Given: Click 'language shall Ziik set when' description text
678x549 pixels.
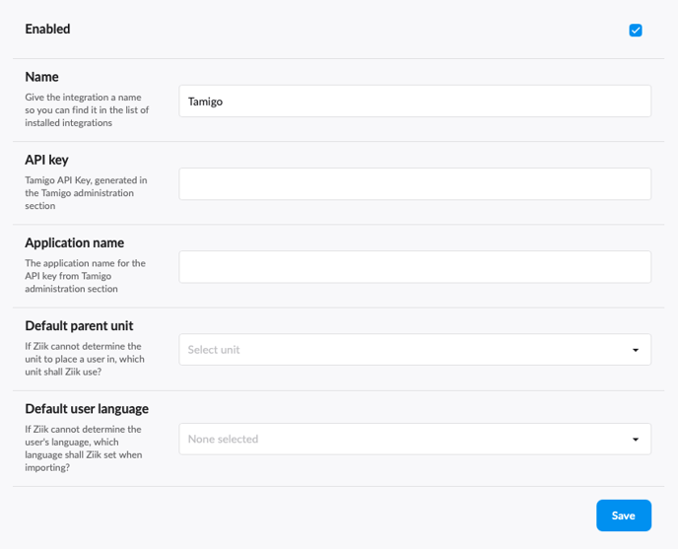Looking at the screenshot, I should click(84, 454).
